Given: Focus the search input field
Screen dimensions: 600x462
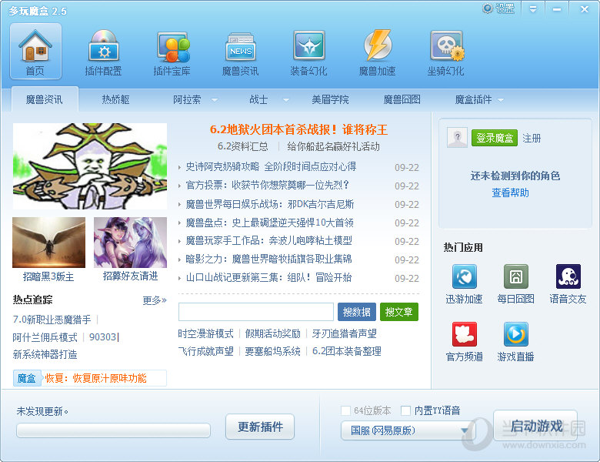Looking at the screenshot, I should click(x=256, y=312).
